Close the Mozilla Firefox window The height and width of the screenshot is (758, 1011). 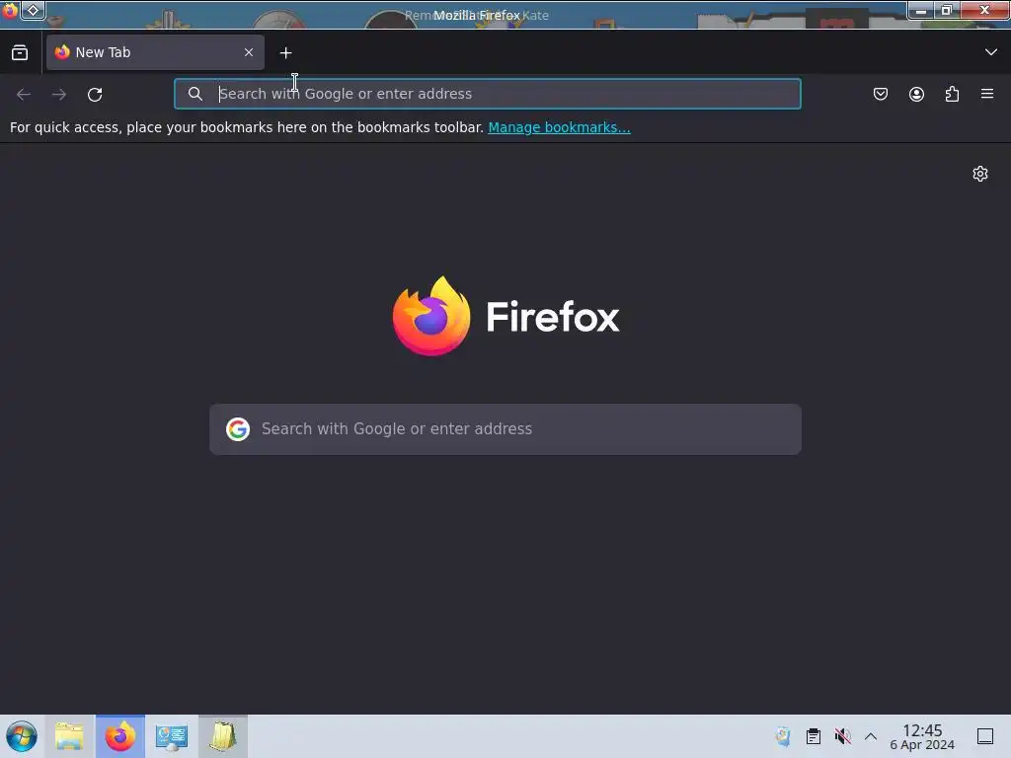(984, 10)
